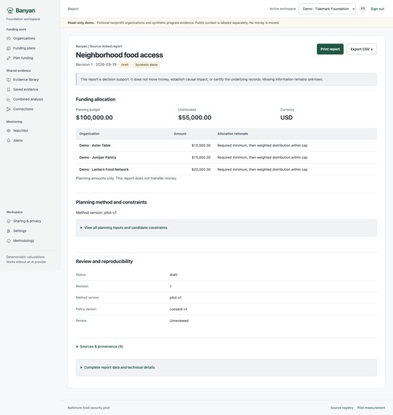The image size is (393, 415).
Task: Click the Watchlist eye icon
Action: (9, 131)
